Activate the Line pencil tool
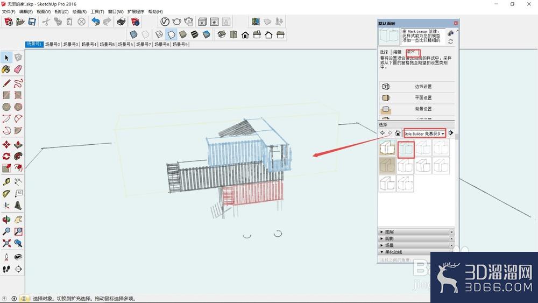This screenshot has height=303, width=538. (x=6, y=83)
